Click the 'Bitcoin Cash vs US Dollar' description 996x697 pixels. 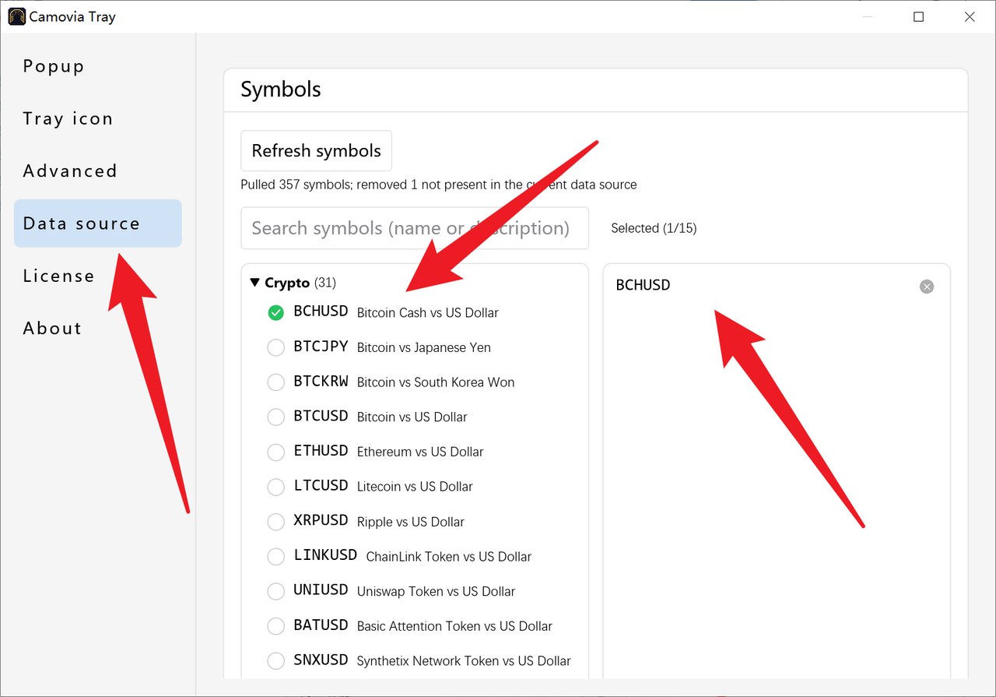[427, 313]
